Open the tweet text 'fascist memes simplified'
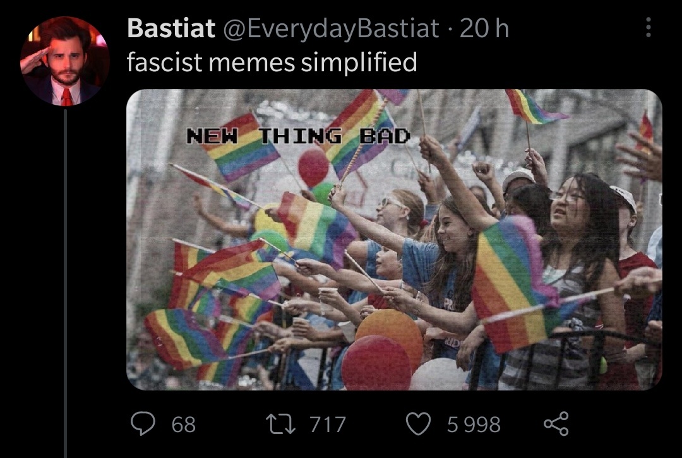Screen dimensions: 682x458 click(272, 62)
